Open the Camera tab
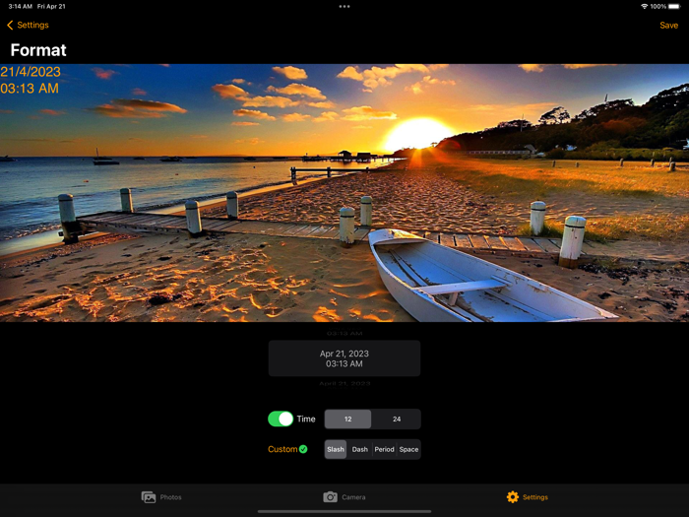The width and height of the screenshot is (689, 517). [344, 497]
